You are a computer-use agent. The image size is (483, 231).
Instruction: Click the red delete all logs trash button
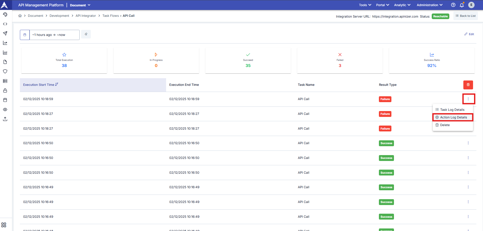coord(468,85)
